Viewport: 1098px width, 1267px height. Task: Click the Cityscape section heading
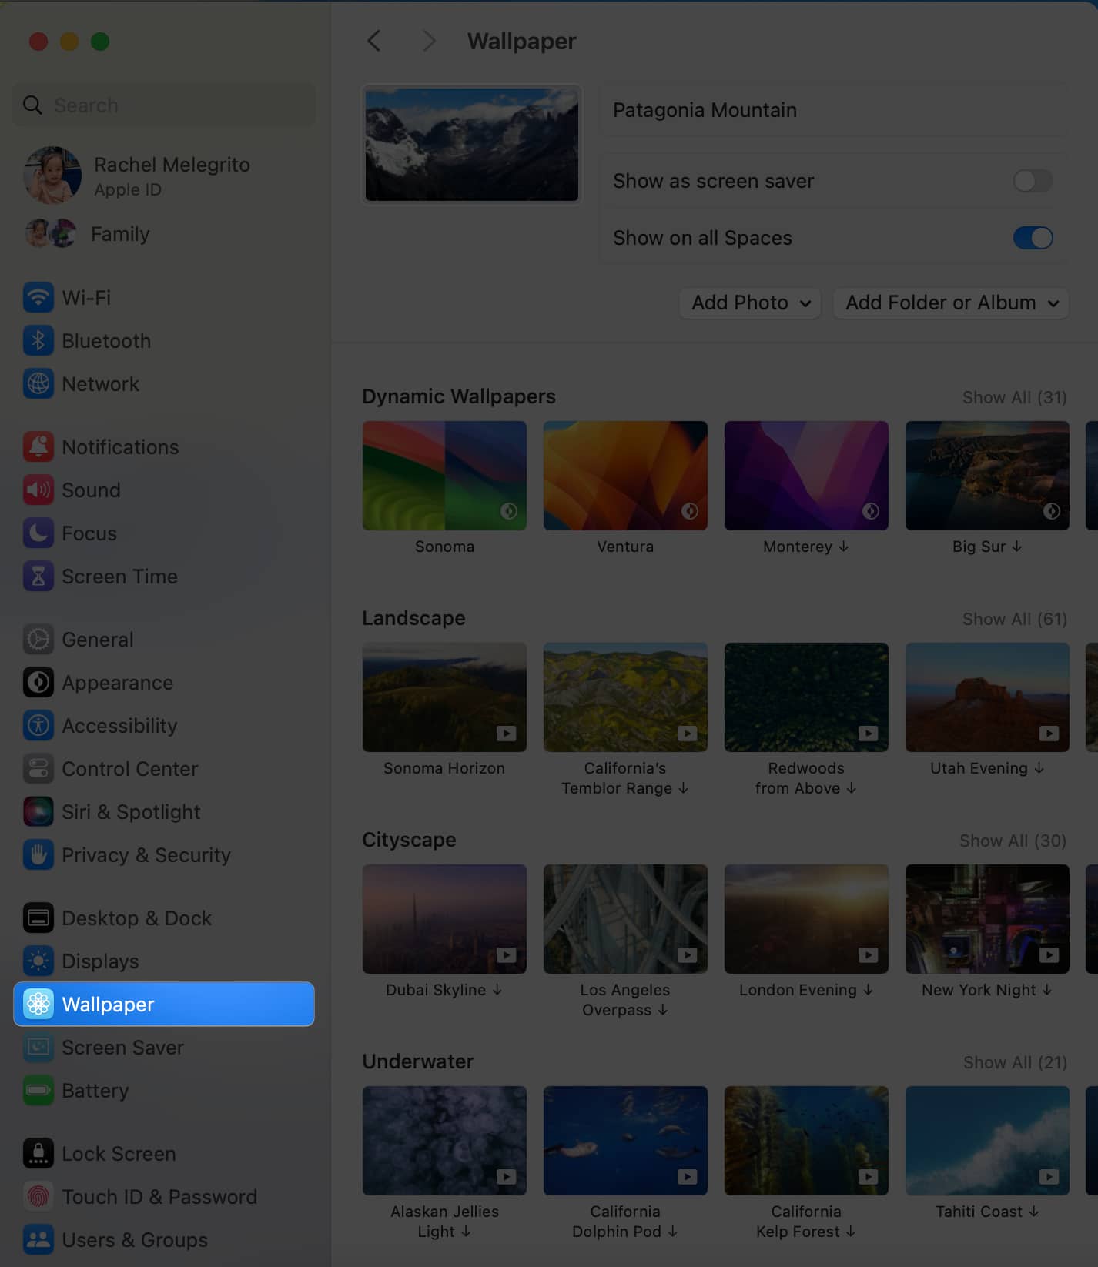tap(409, 840)
